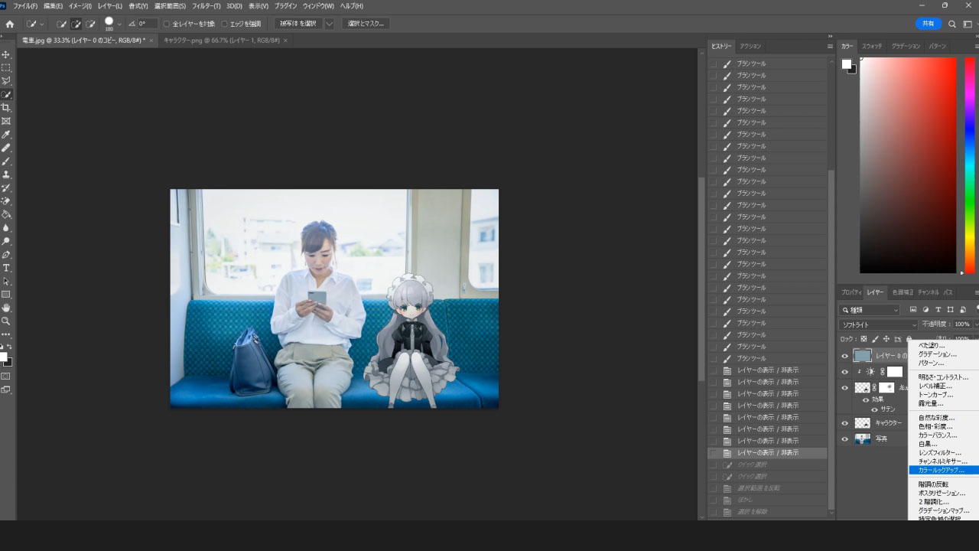979x551 pixels.
Task: Select the Zoom tool
Action: (6, 321)
